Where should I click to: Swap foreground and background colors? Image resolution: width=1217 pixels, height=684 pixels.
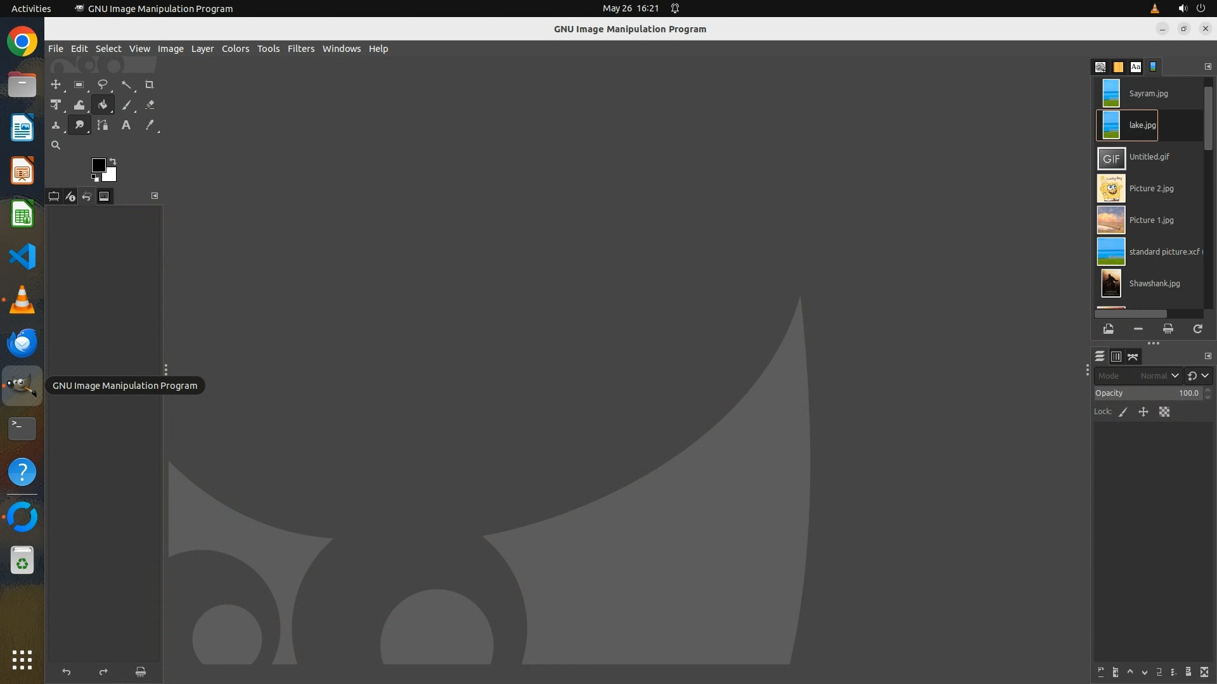point(113,161)
